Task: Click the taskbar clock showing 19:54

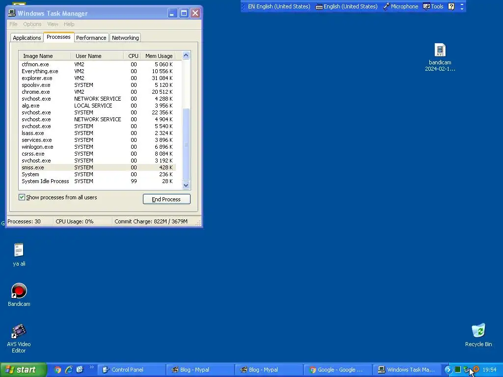Action: (x=489, y=370)
